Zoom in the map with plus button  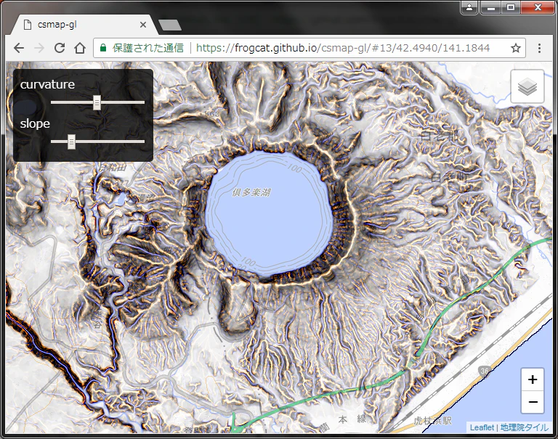pyautogui.click(x=533, y=379)
